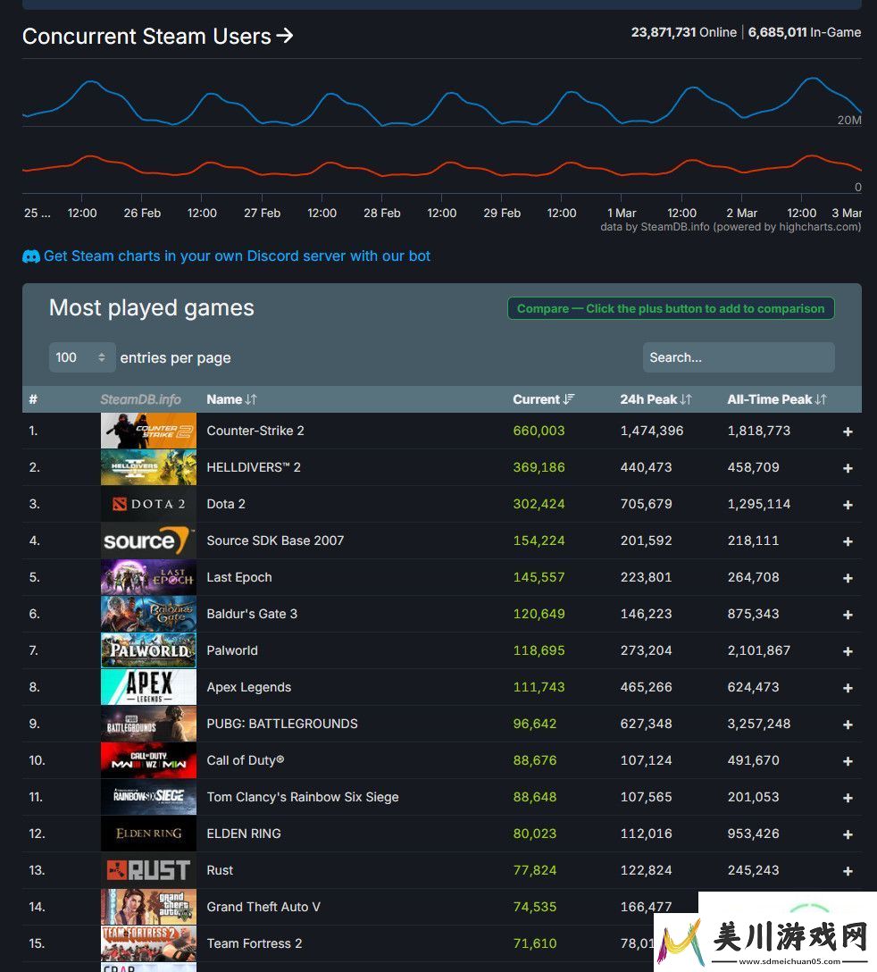This screenshot has height=972, width=877.
Task: Sort table by Current players column
Action: pos(544,399)
